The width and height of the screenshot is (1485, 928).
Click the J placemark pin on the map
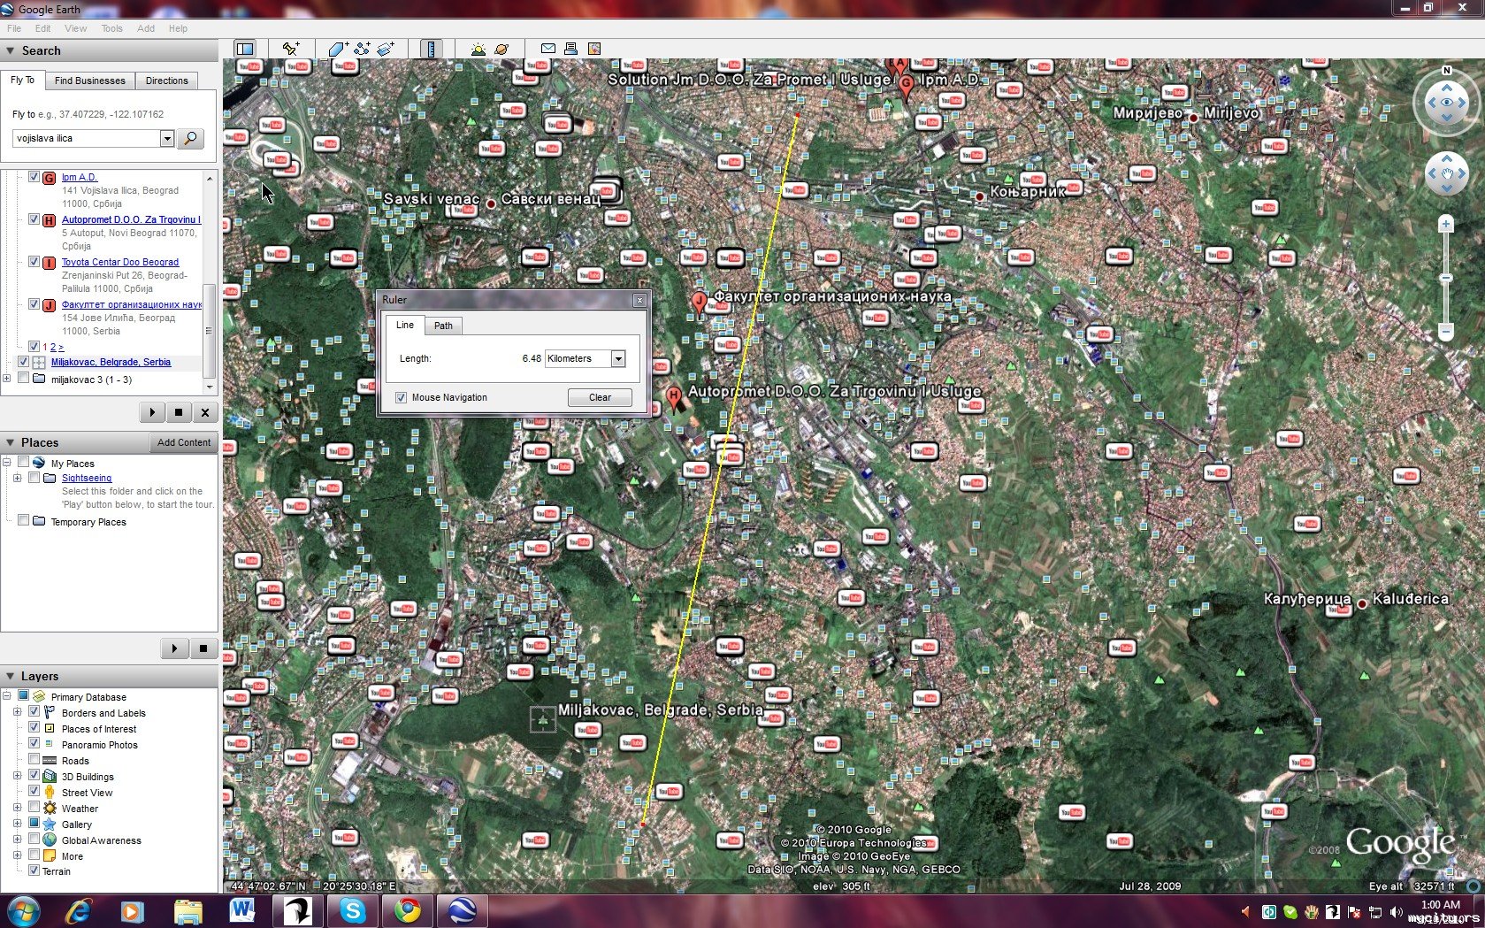pyautogui.click(x=700, y=303)
